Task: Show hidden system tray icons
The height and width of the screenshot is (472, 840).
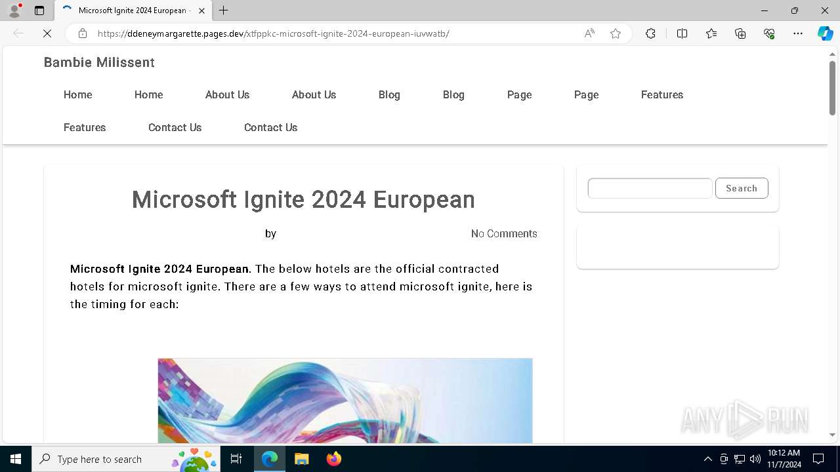Action: click(707, 459)
